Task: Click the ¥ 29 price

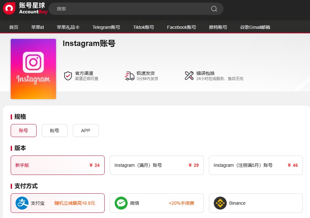Action: coord(194,165)
